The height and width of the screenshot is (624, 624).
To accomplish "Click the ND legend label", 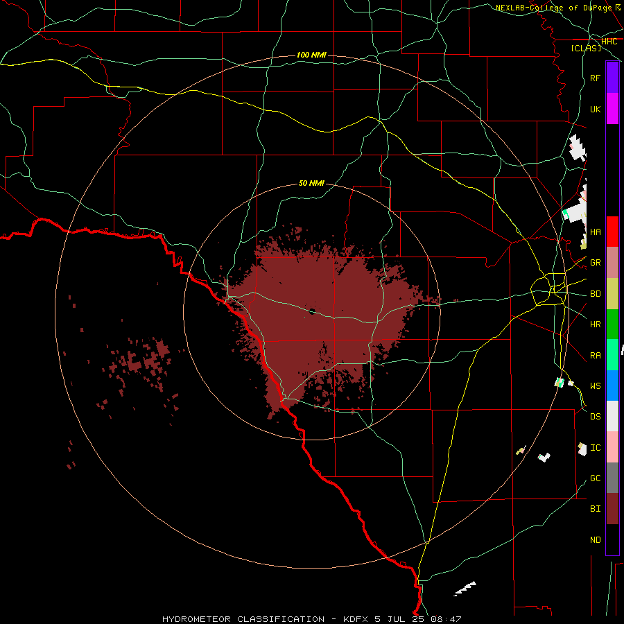I will point(595,540).
